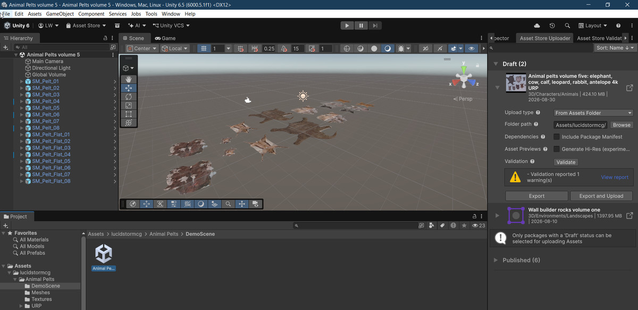Switch to Asset Store Validator tab
This screenshot has width=638, height=310.
pyautogui.click(x=599, y=38)
